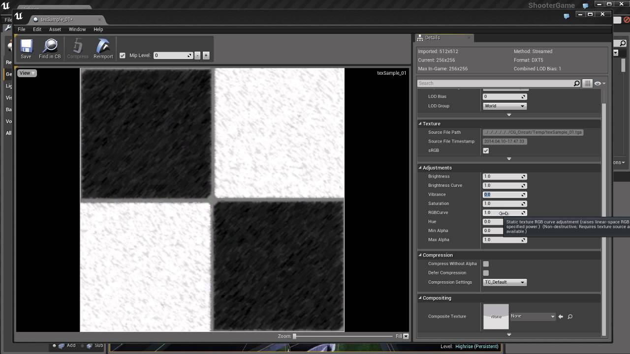Toggle the Mip Level checkbox

pos(123,56)
